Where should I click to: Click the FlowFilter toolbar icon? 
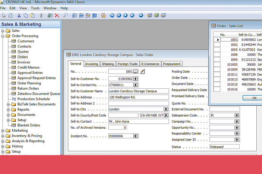tap(88, 16)
